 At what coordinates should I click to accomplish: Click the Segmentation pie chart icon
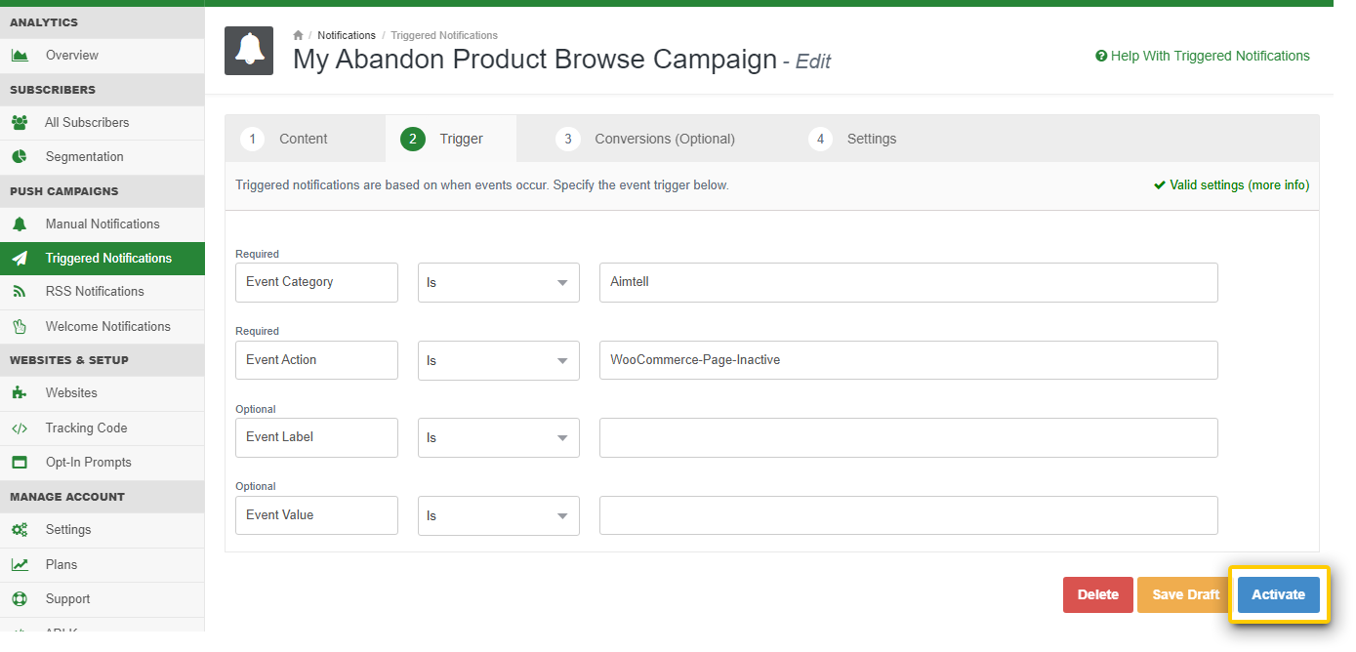[20, 157]
